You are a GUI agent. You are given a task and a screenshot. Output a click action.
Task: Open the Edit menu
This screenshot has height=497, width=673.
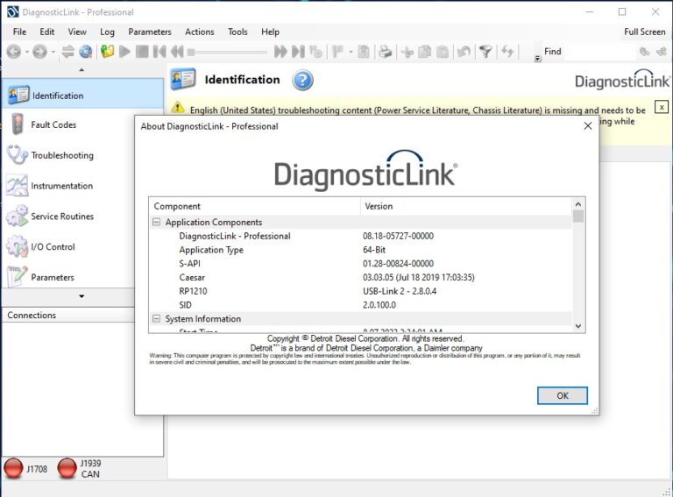46,32
